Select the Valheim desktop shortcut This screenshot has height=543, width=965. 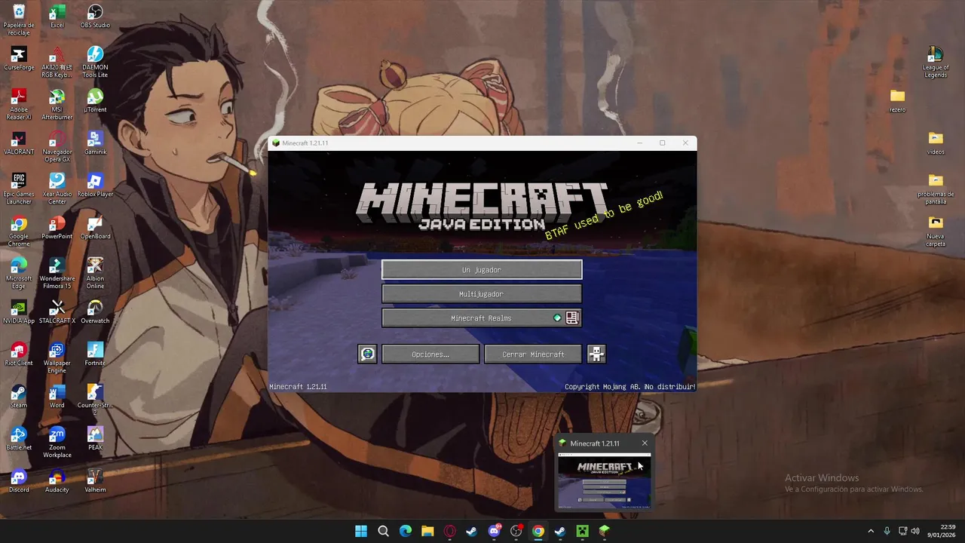[x=95, y=482]
